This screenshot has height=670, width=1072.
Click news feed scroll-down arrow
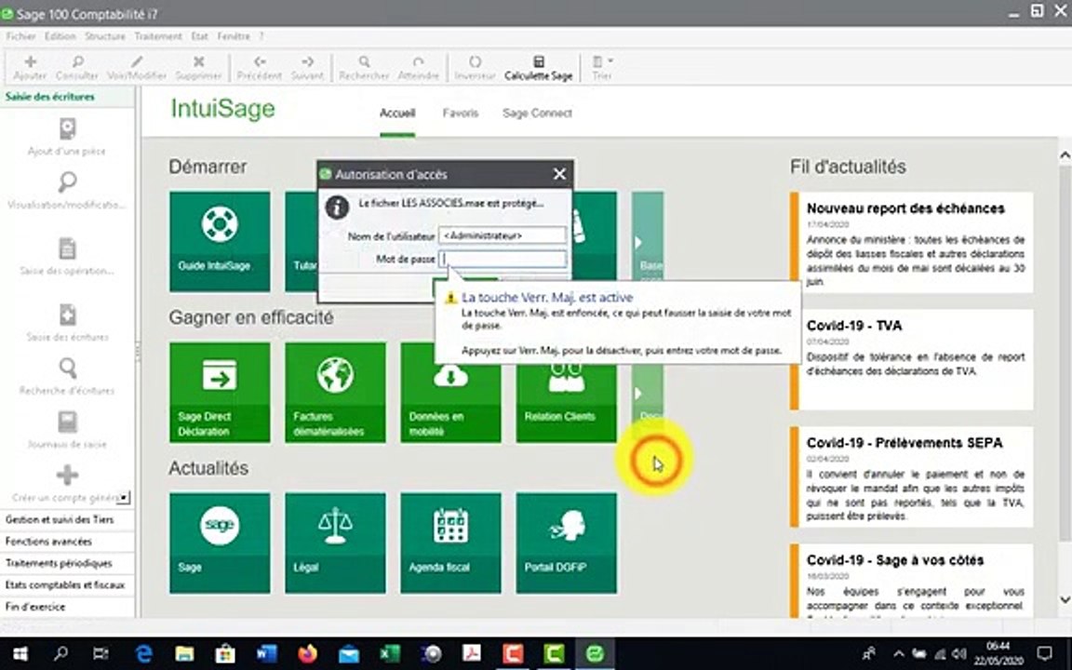[1065, 599]
